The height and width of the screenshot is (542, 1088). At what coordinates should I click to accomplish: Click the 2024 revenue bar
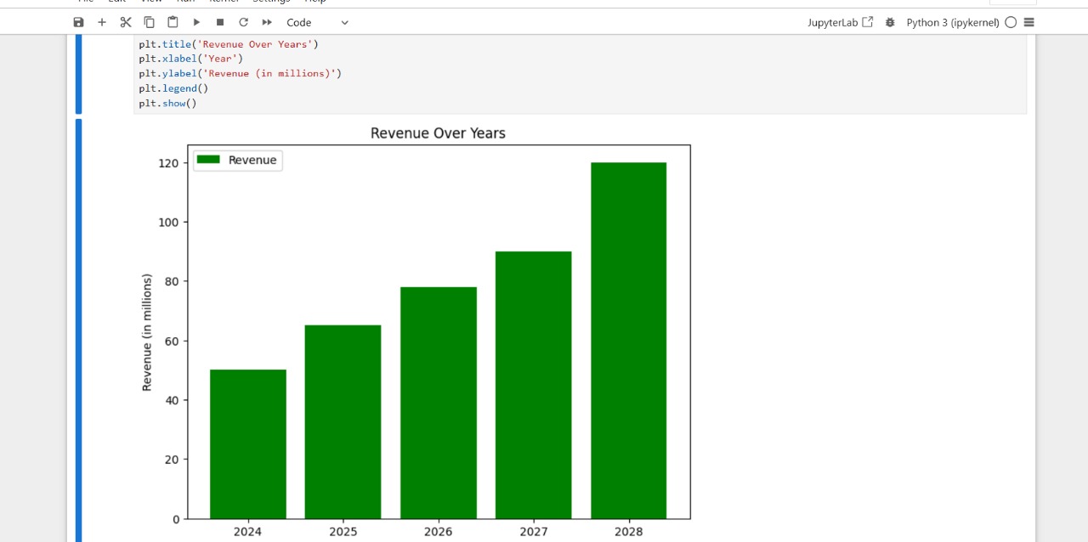coord(248,444)
